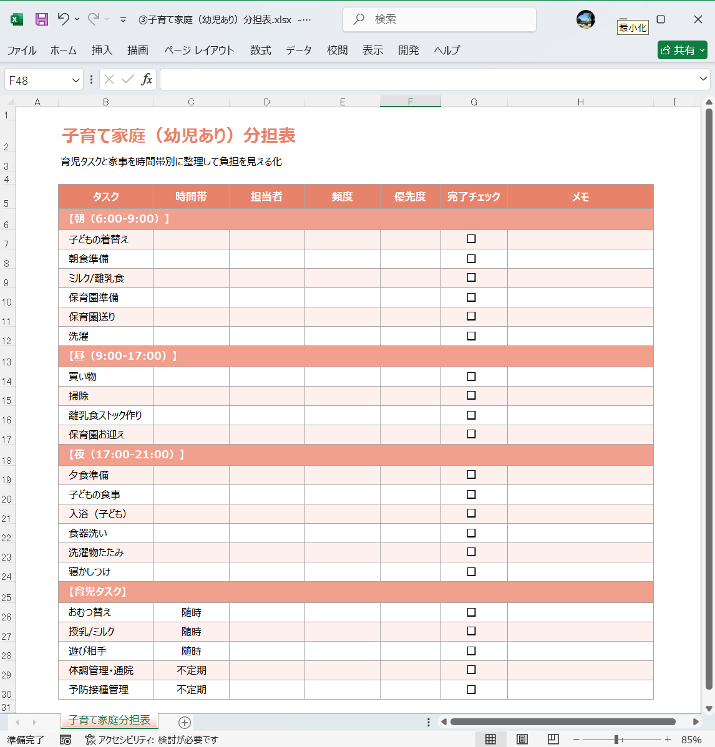The width and height of the screenshot is (715, 747).
Task: Select column H header
Action: click(581, 102)
